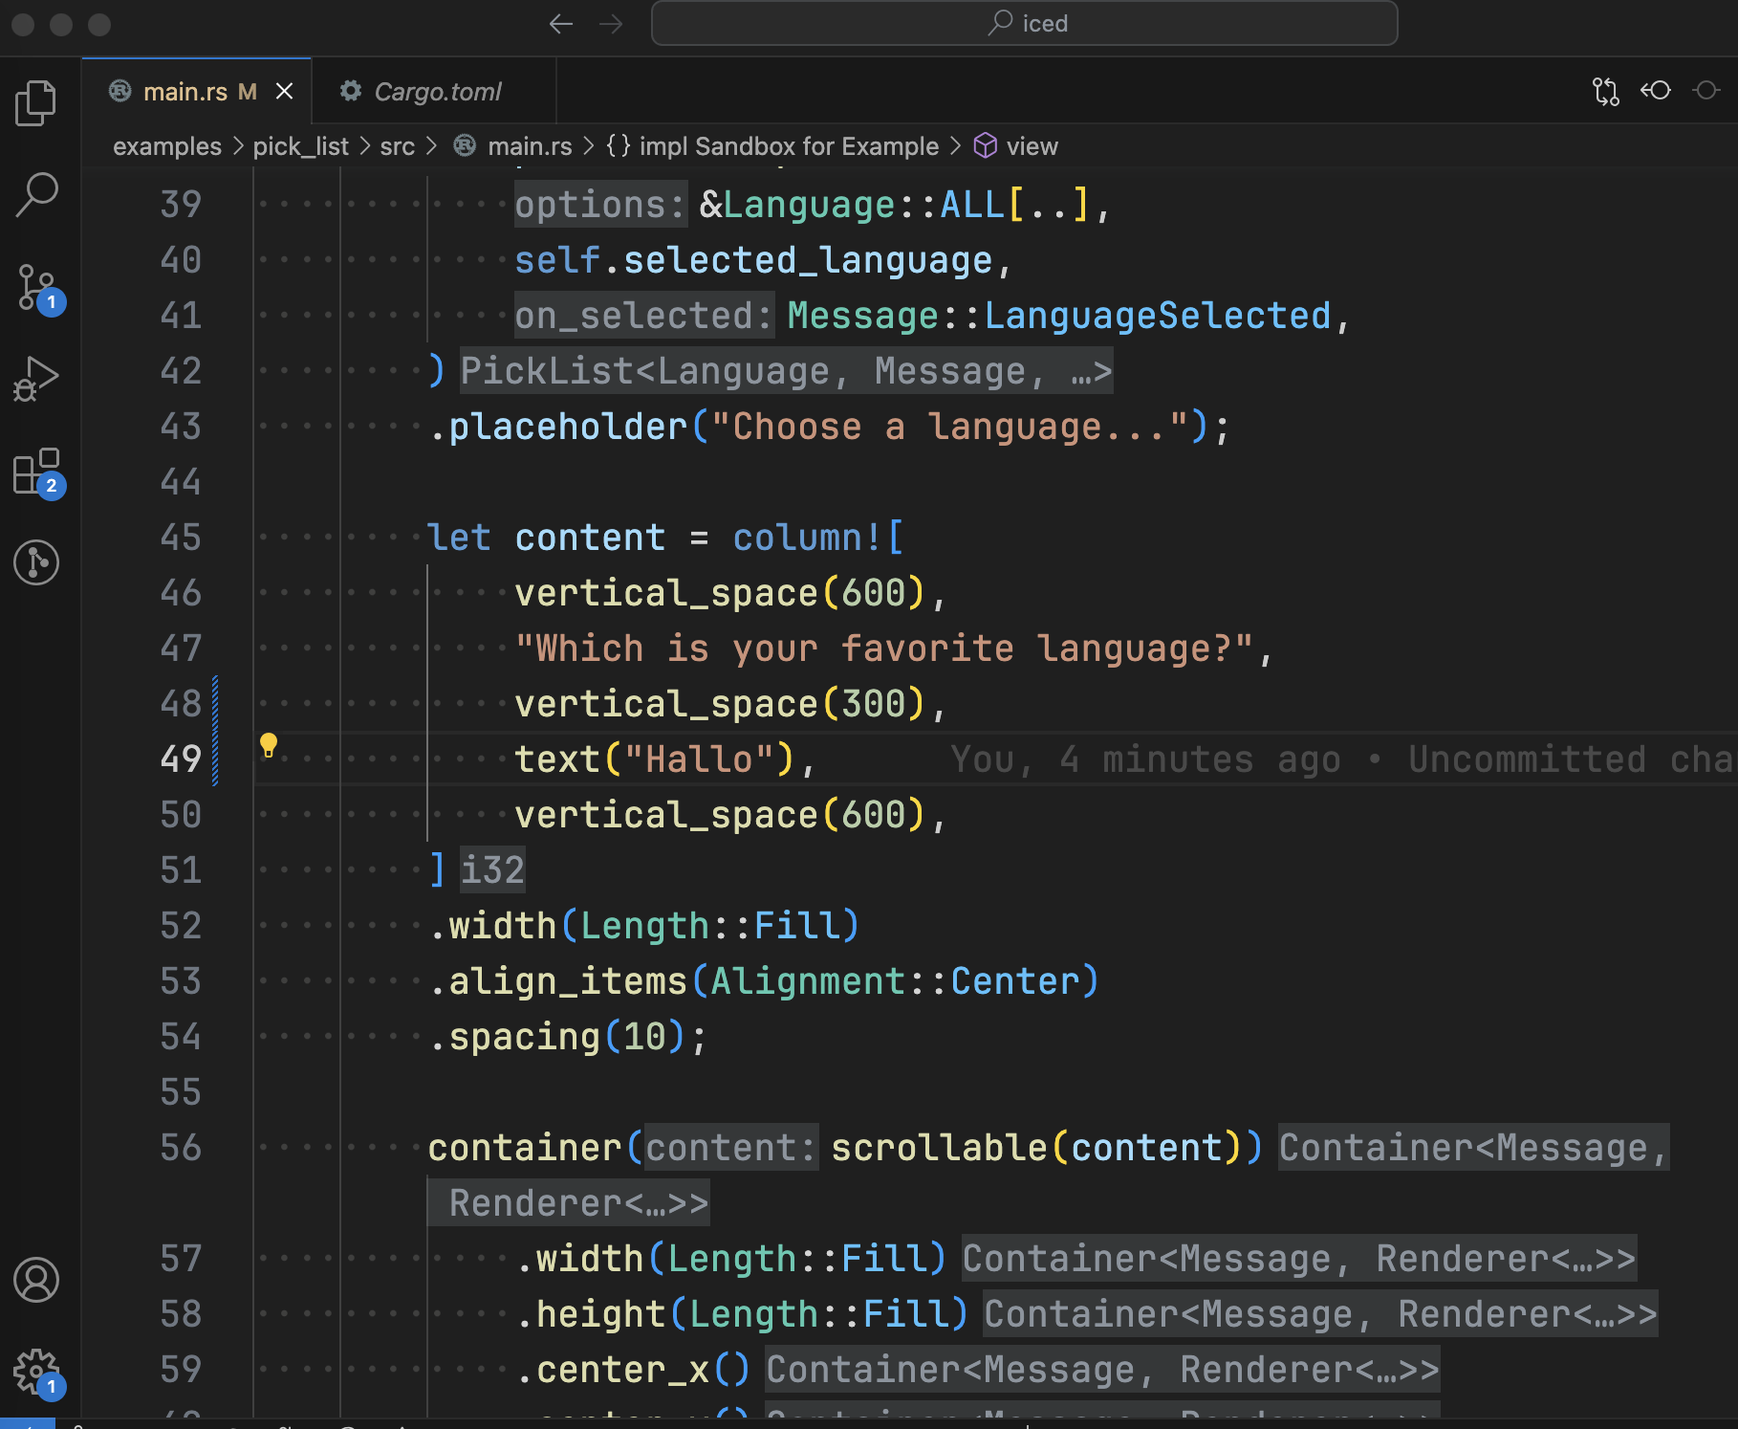1738x1429 pixels.
Task: Click the git compare changes icon
Action: point(1606,90)
